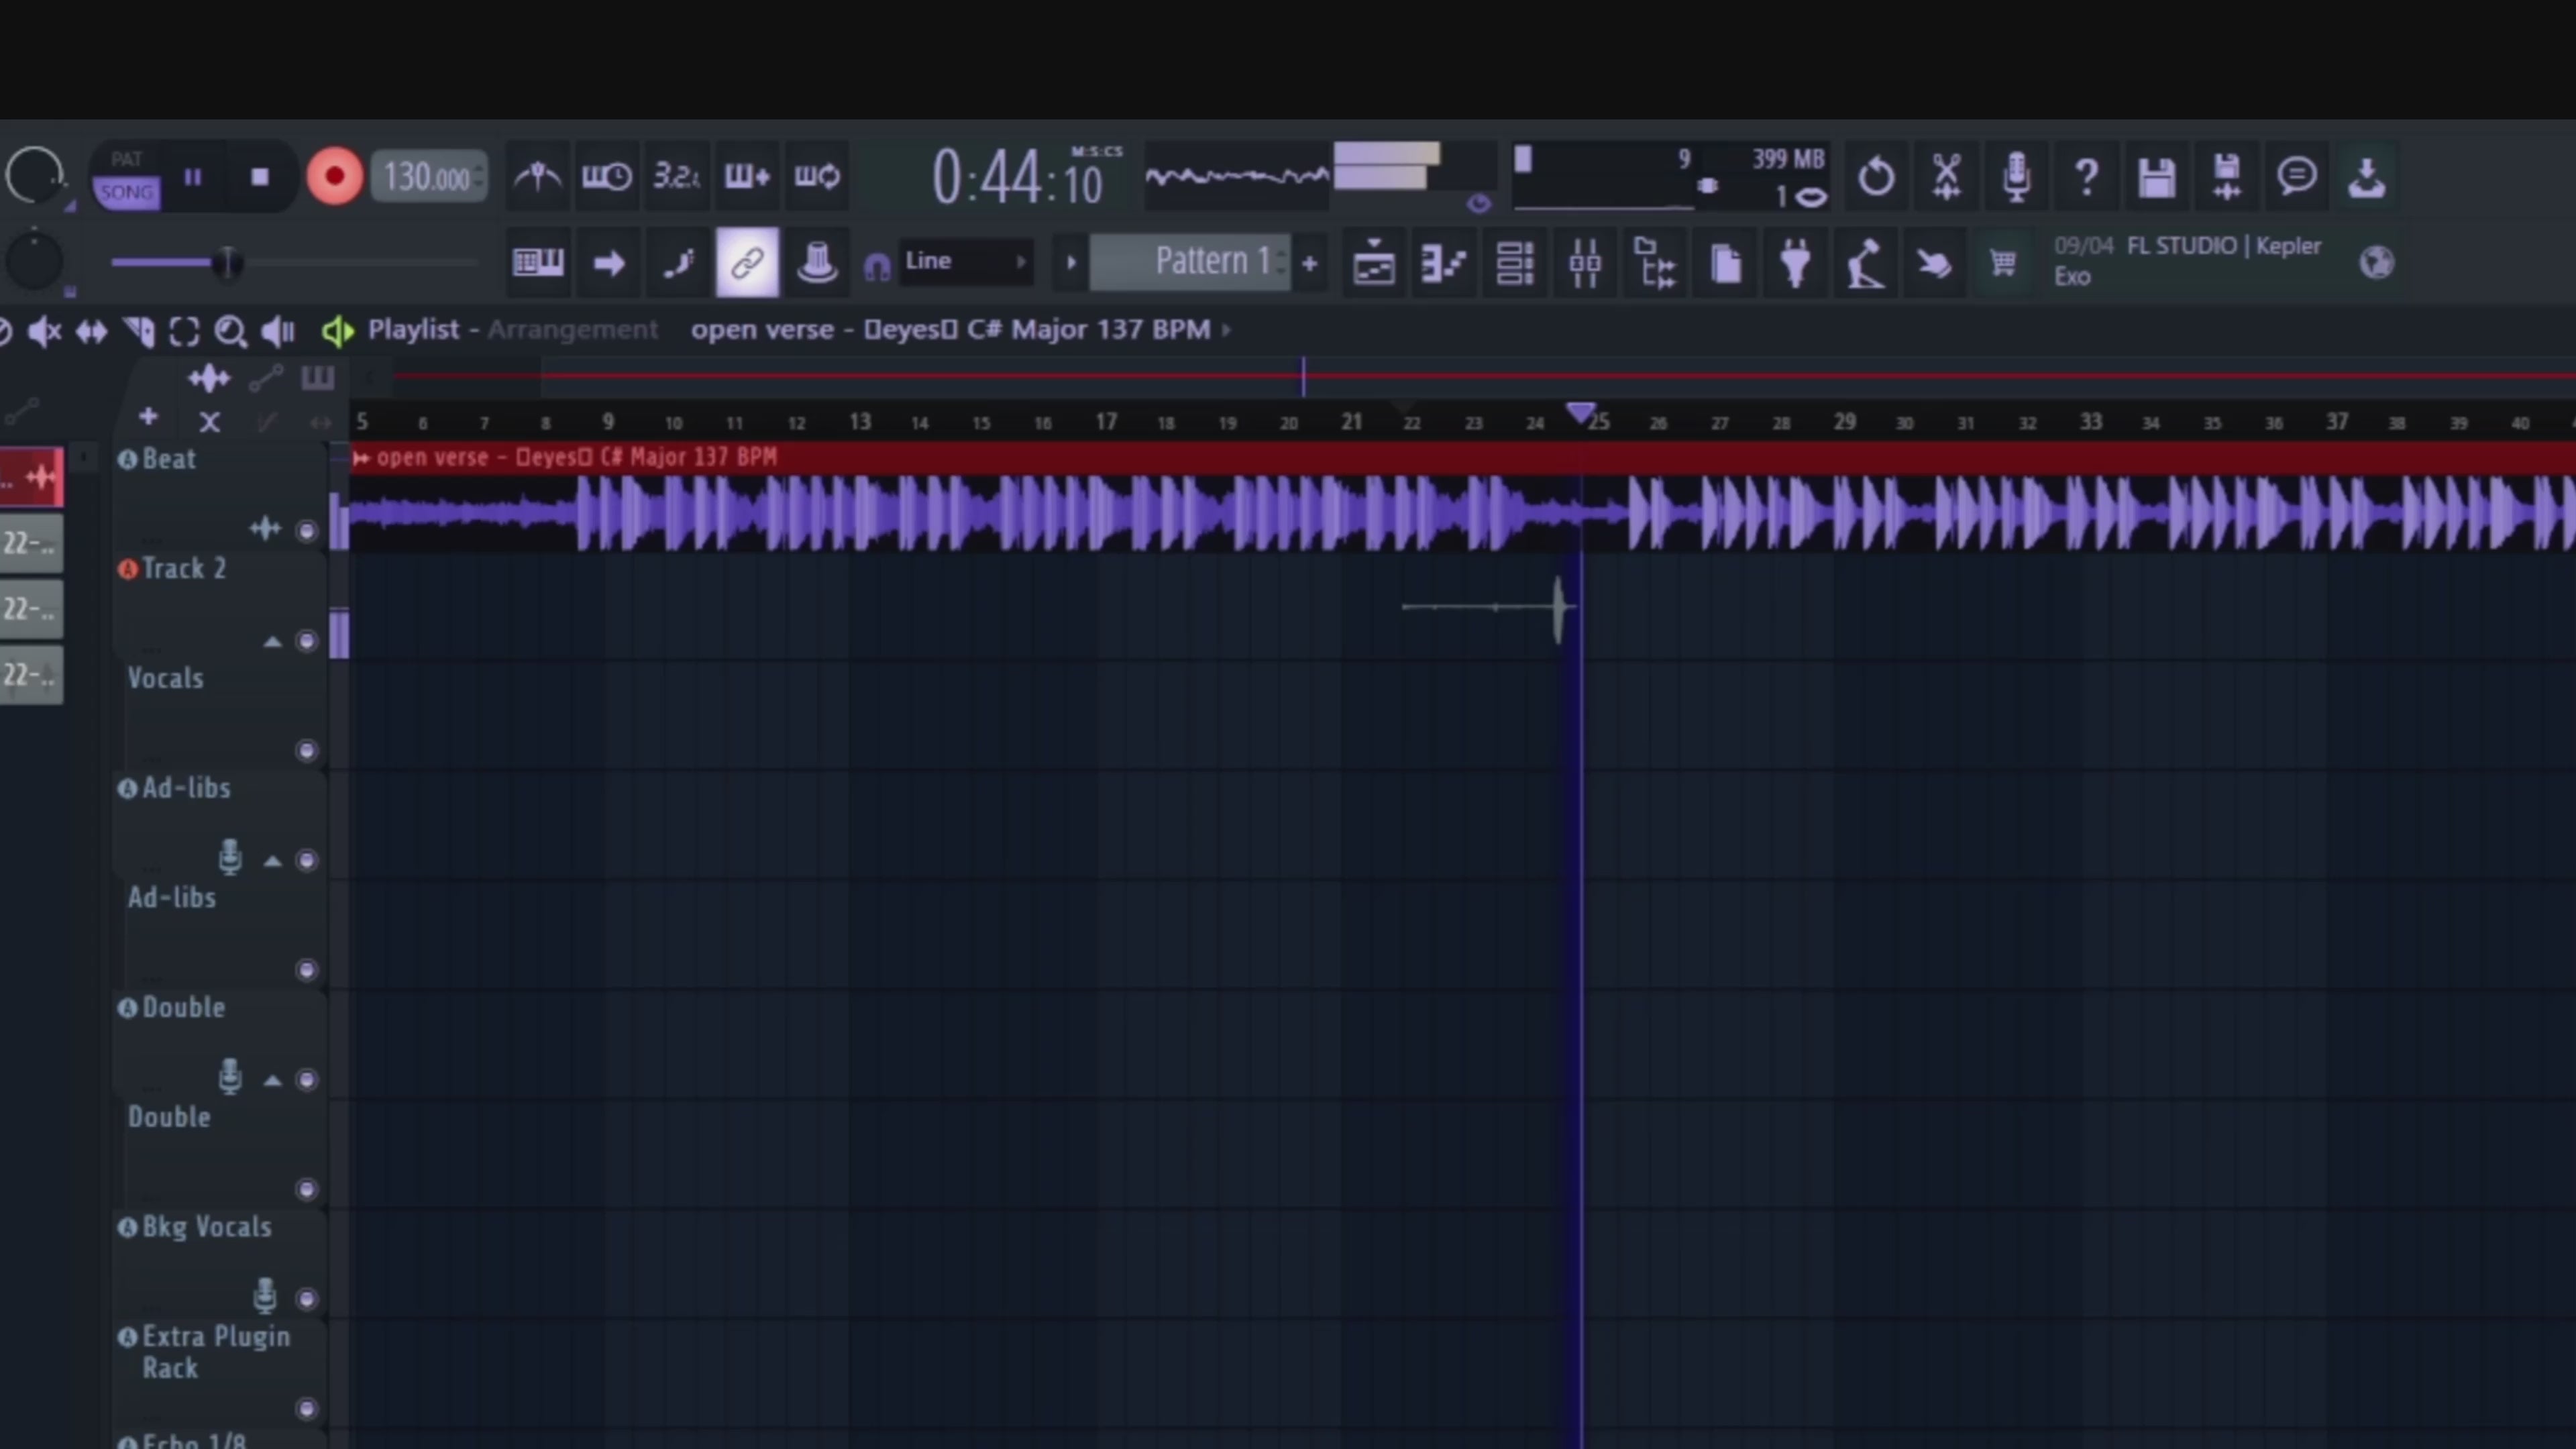Image resolution: width=2576 pixels, height=1449 pixels.
Task: Click the 130.000 tempo field
Action: tap(428, 178)
